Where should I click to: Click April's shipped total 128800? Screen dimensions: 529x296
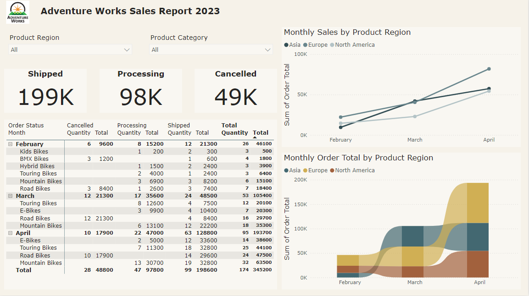[206, 233]
